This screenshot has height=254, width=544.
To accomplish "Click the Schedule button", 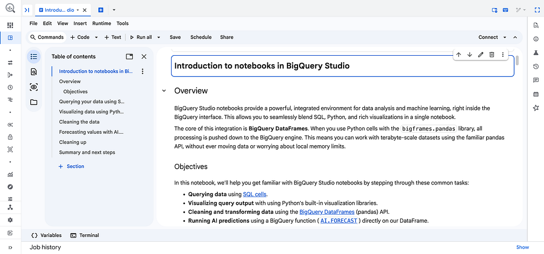I will click(x=201, y=37).
